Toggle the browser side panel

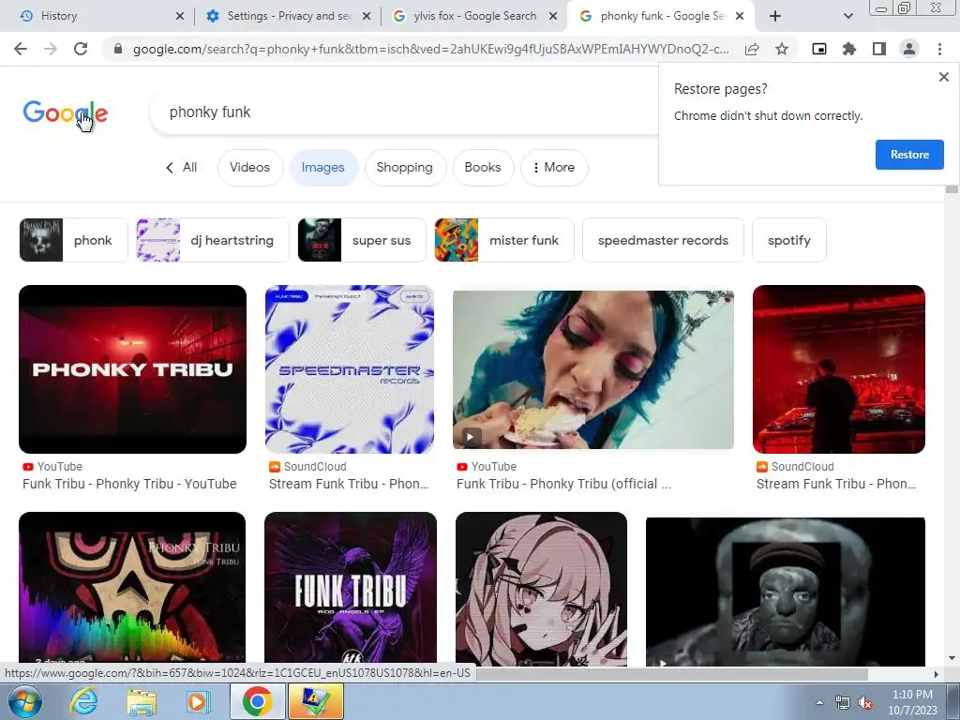879,49
